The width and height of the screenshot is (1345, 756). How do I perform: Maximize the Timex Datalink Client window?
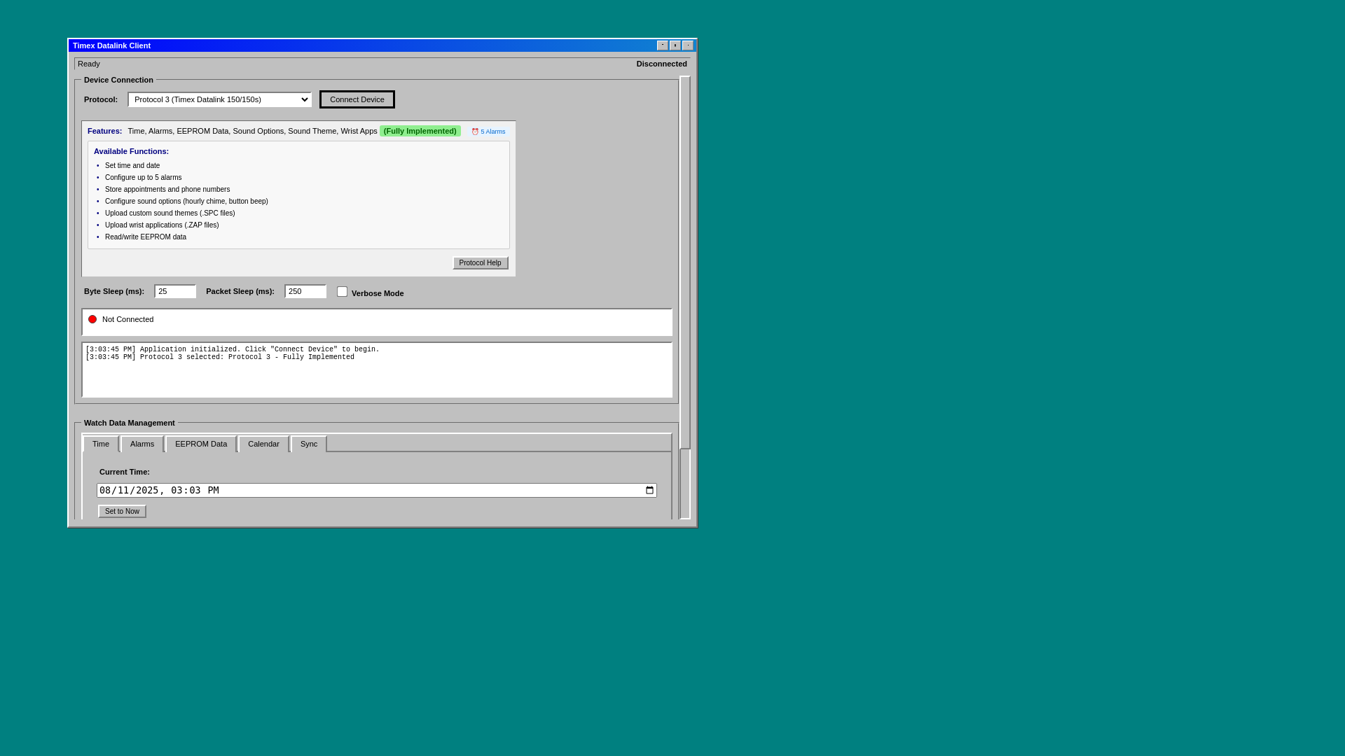click(675, 45)
